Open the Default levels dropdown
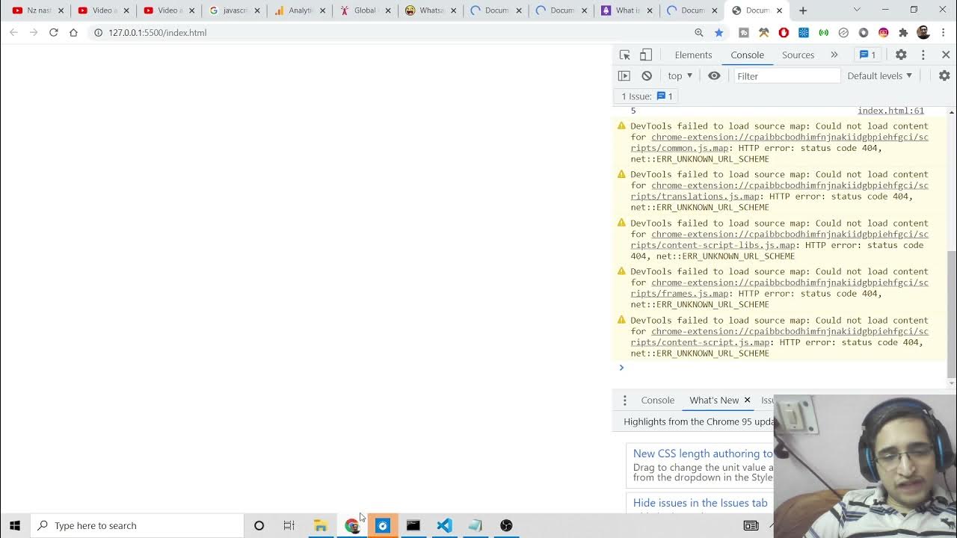 tap(879, 75)
